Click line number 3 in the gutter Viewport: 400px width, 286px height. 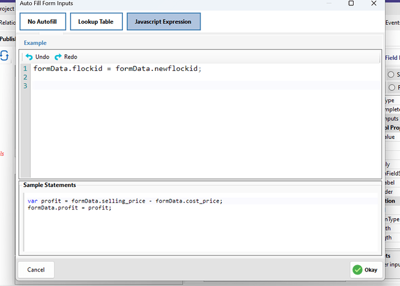tap(26, 86)
